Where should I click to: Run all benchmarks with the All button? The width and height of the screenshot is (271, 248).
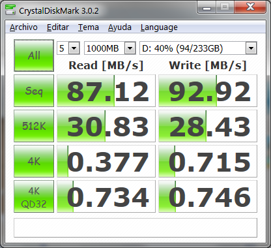pos(34,55)
